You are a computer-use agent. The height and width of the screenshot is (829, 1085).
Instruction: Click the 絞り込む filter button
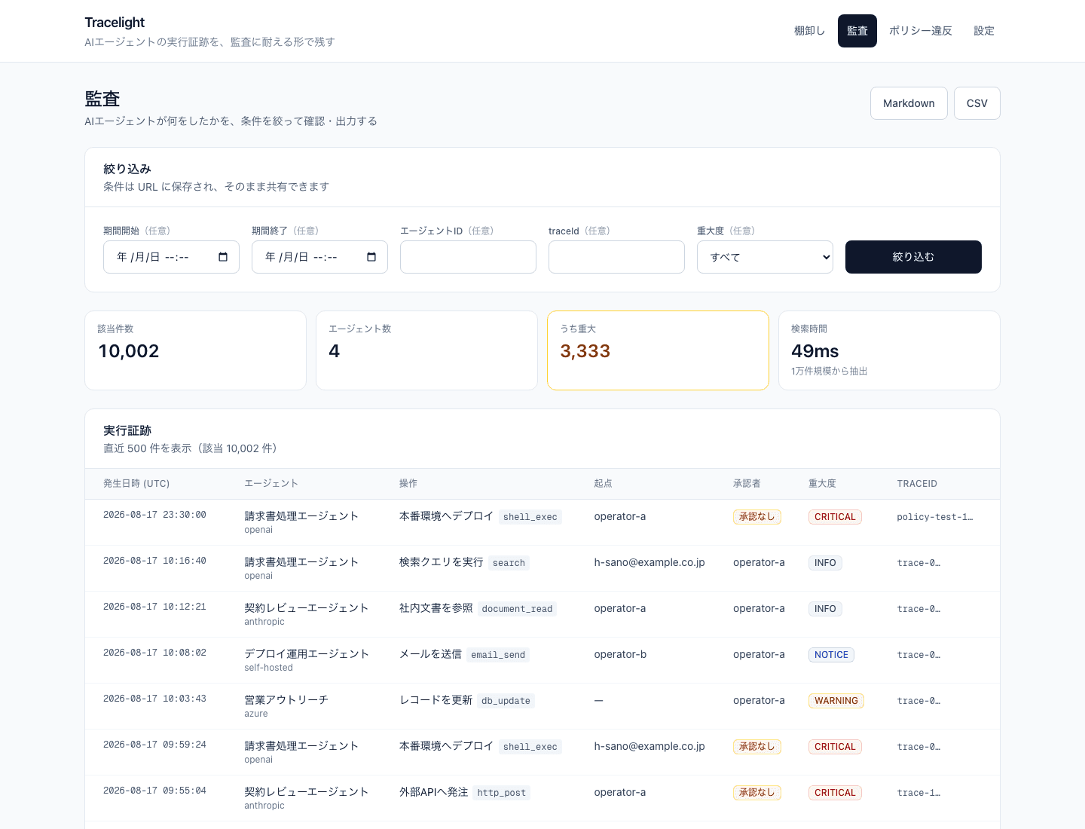(x=913, y=257)
